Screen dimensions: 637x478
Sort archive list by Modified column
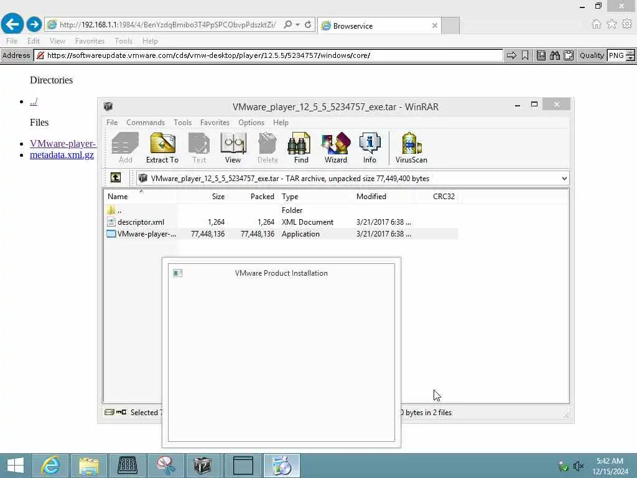[384, 196]
